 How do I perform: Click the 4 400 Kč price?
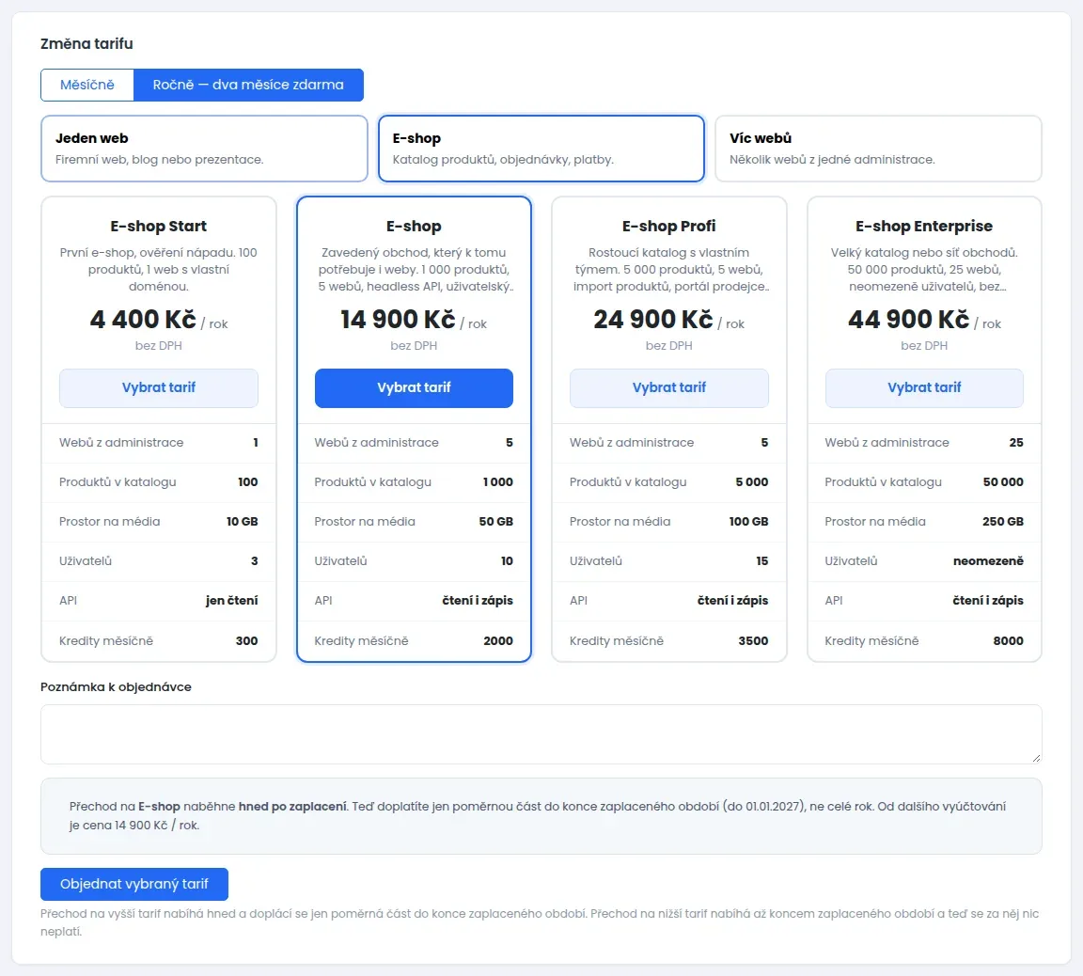pos(143,319)
